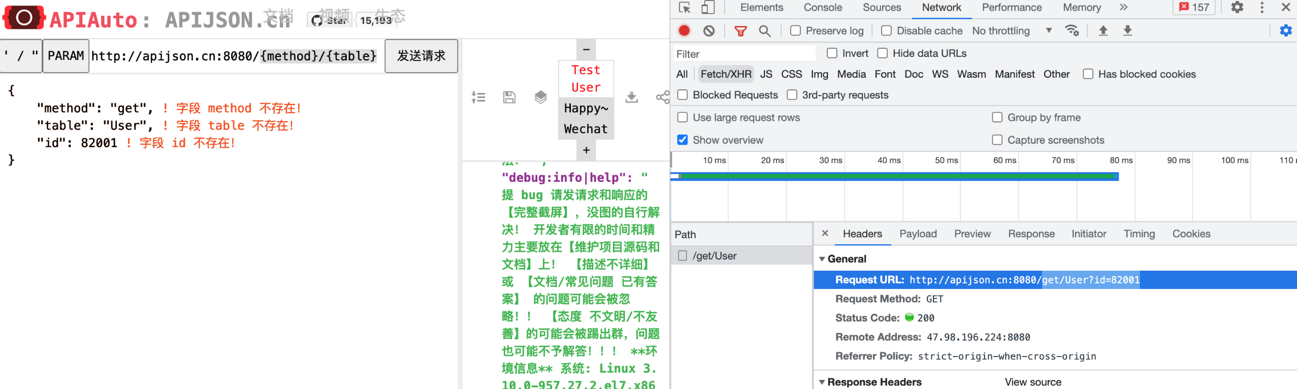Open network conditions wifi icon
1297x389 pixels.
pyautogui.click(x=1072, y=30)
